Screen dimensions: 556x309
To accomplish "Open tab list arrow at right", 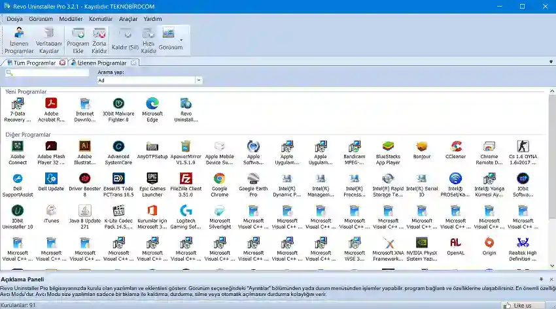I will pyautogui.click(x=551, y=61).
